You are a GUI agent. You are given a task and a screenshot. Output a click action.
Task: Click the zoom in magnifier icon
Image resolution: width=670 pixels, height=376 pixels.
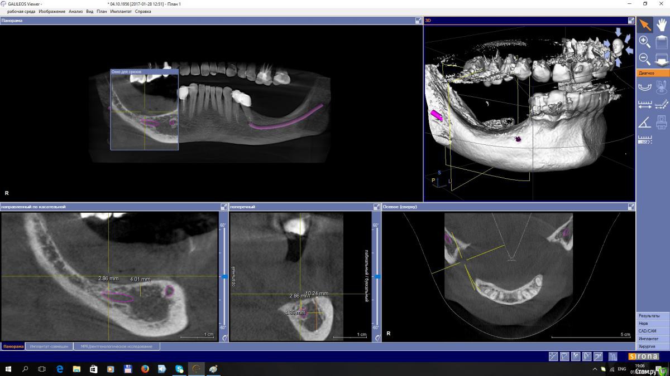[644, 41]
